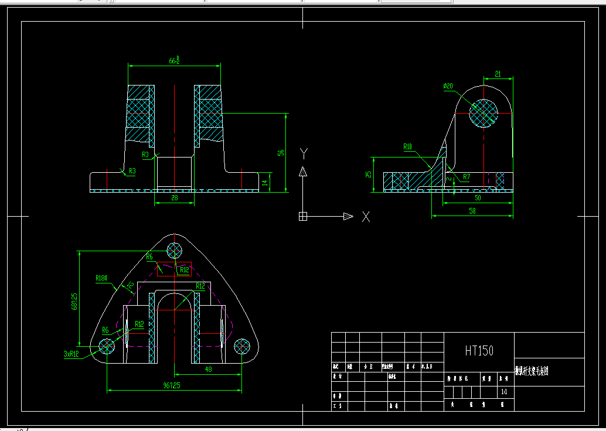The image size is (606, 431).
Task: Click the UCS Y axis label
Action: (x=304, y=153)
